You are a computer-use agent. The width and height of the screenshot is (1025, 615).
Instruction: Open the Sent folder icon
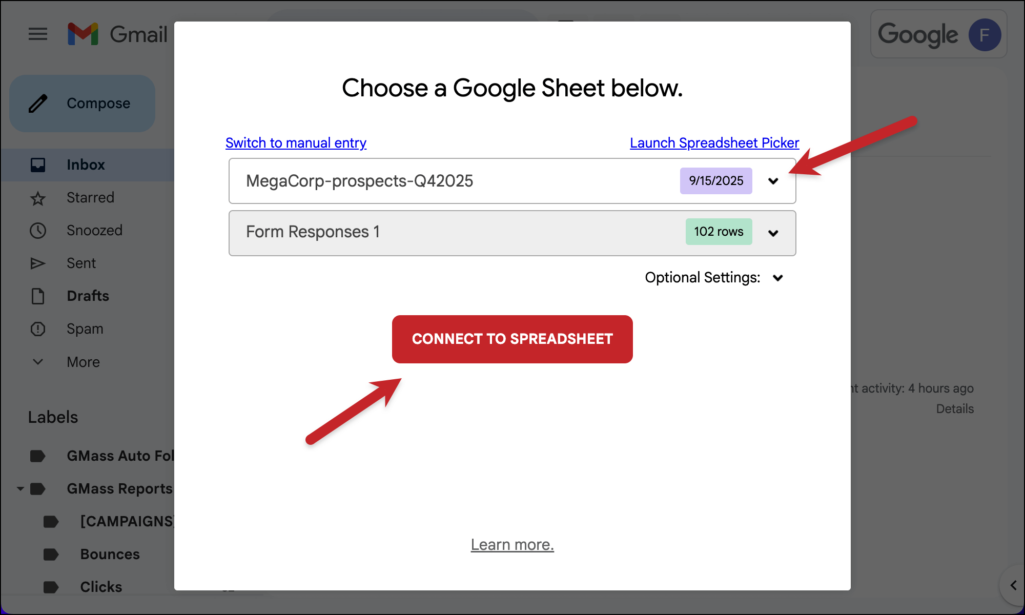point(38,263)
